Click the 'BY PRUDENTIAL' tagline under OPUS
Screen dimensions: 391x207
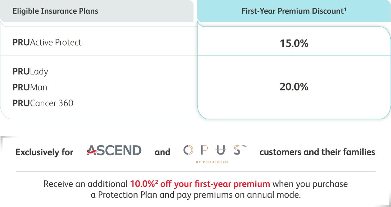click(212, 162)
